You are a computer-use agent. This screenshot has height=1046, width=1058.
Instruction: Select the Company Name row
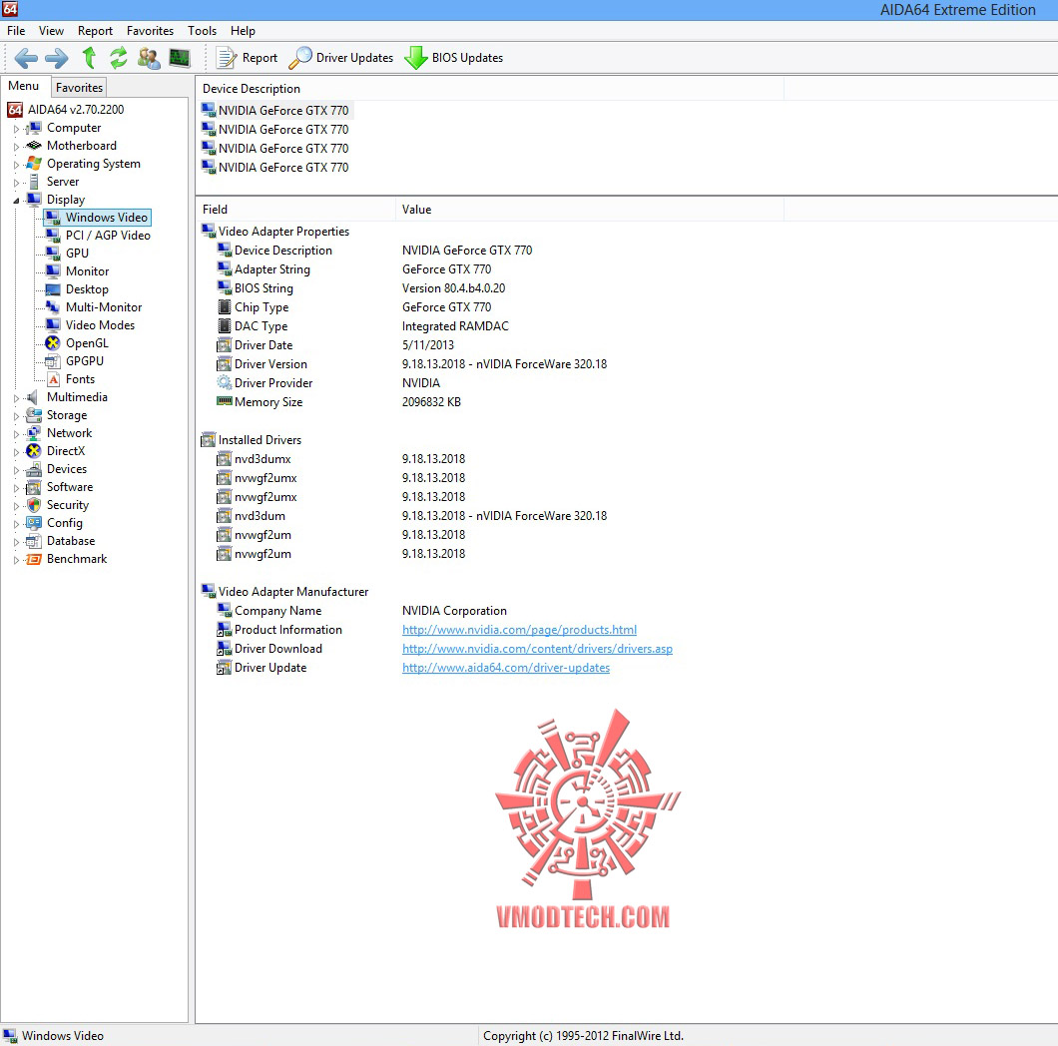coord(361,611)
